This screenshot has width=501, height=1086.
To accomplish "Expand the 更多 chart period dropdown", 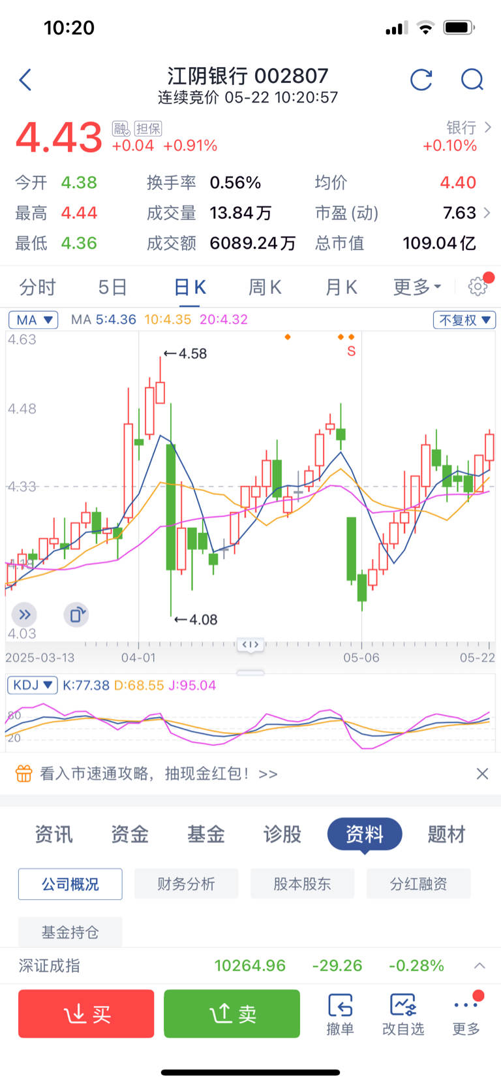I will [417, 287].
